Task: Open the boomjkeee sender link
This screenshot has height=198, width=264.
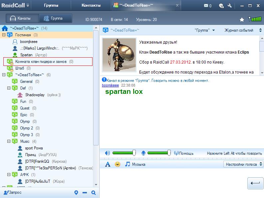Action: [x=110, y=85]
